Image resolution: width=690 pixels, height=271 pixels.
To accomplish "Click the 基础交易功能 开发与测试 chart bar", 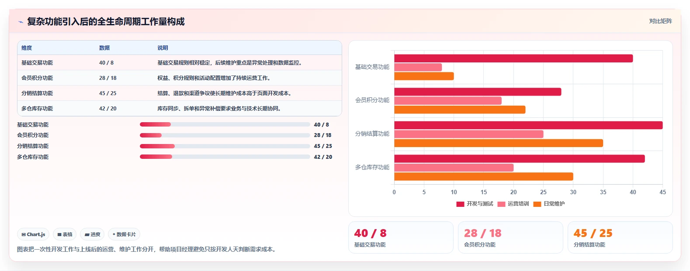I will (513, 58).
